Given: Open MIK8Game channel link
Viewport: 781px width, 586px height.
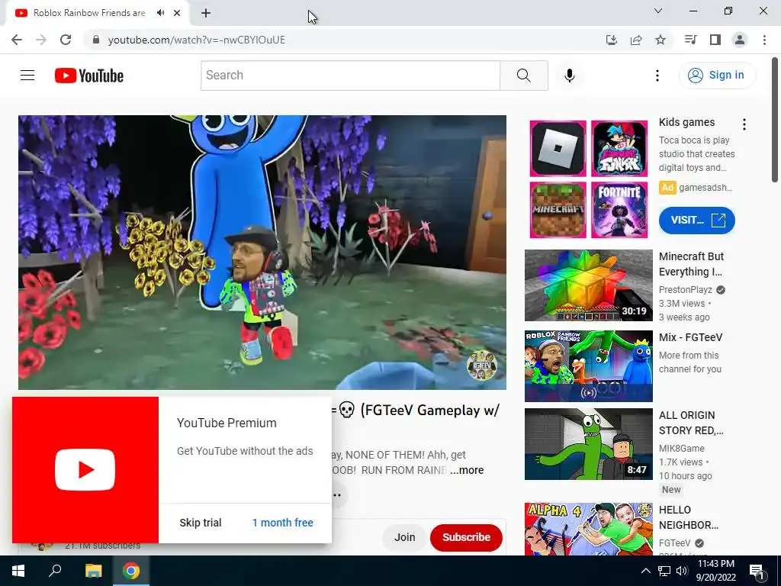Looking at the screenshot, I should pyautogui.click(x=681, y=448).
